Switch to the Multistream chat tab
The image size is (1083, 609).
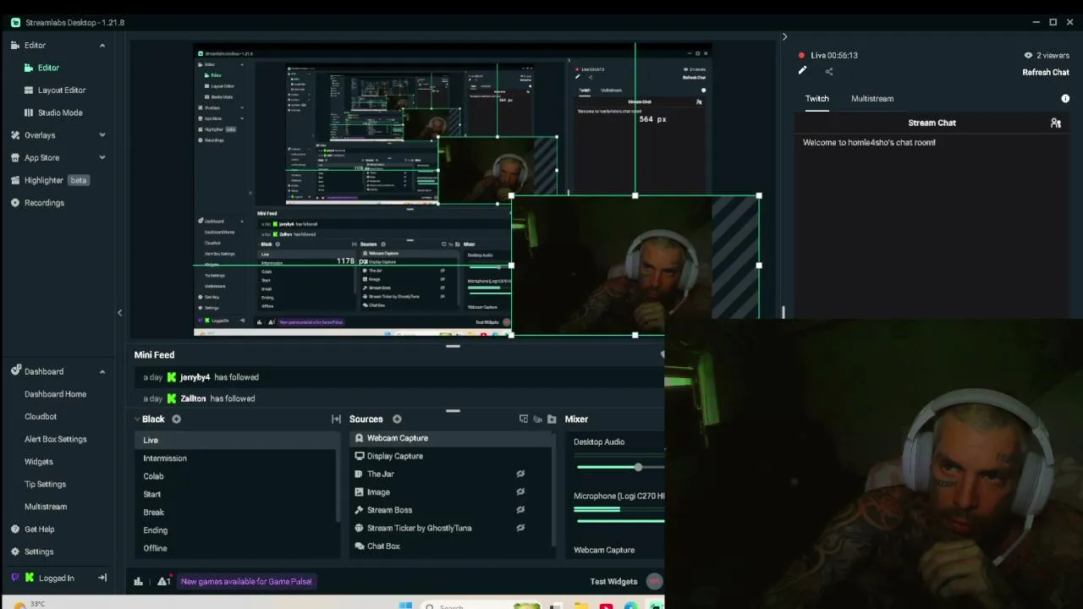872,98
